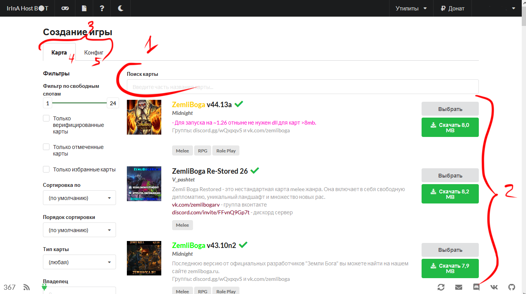The width and height of the screenshot is (526, 294).
Task: Click verified checkmark next to ZemliBoga v43.10n2
Action: (243, 245)
